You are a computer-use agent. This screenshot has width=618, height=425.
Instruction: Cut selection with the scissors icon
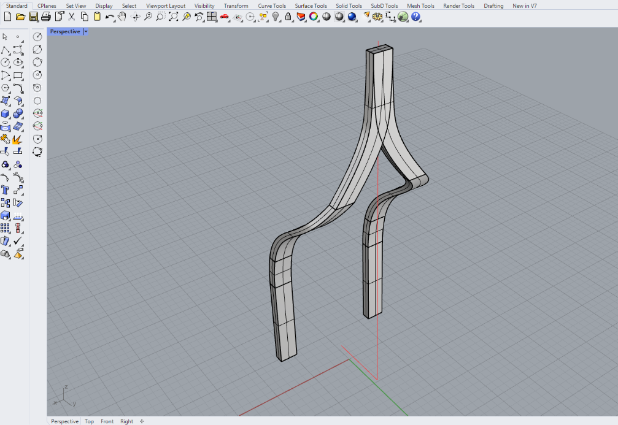pos(71,17)
